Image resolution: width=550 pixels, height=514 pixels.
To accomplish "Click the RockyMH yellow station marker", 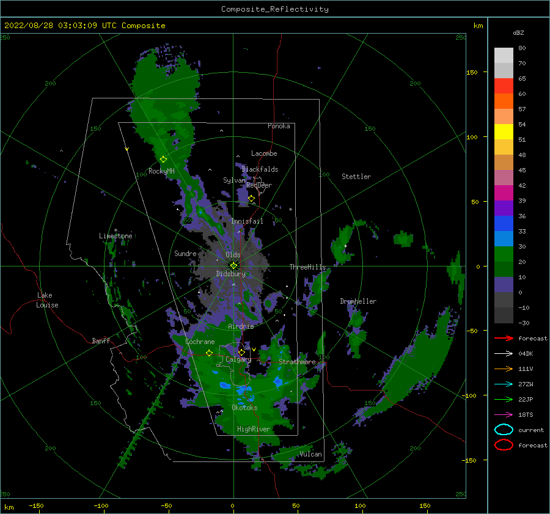I will (x=163, y=160).
